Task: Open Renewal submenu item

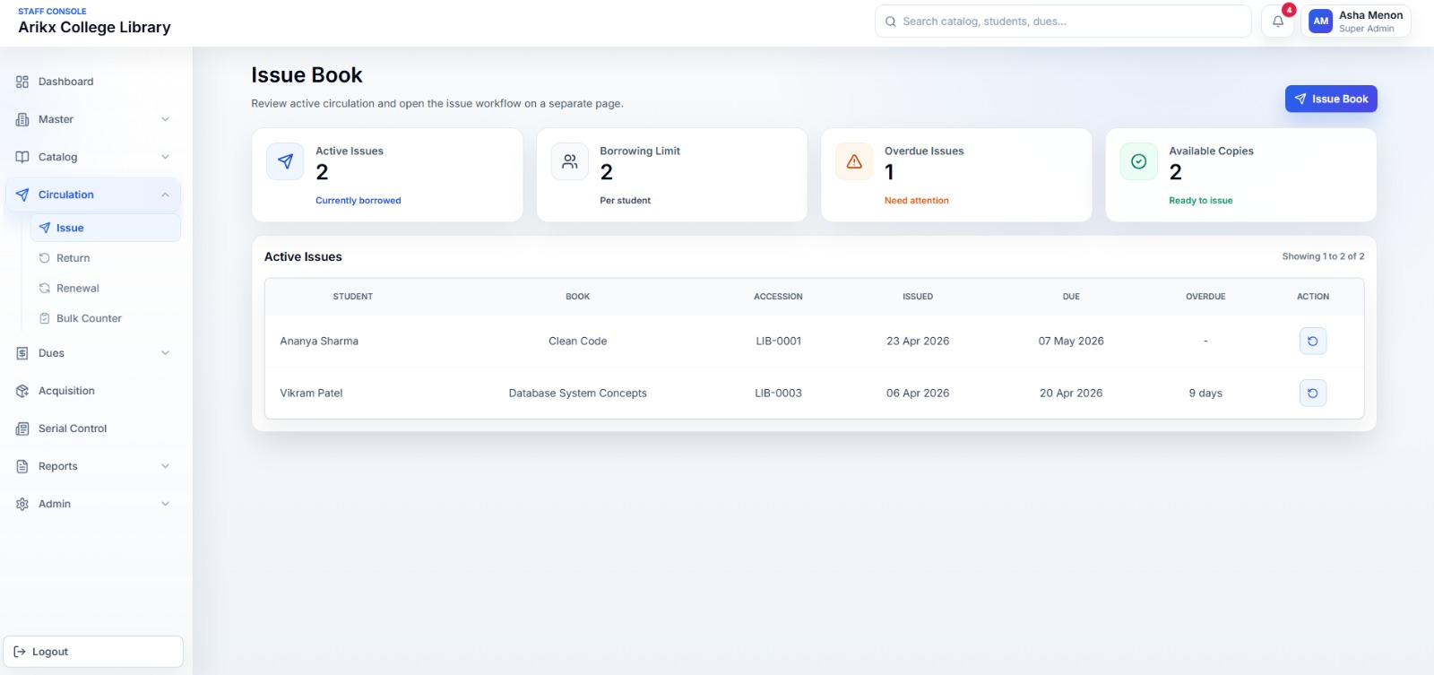Action: (77, 289)
